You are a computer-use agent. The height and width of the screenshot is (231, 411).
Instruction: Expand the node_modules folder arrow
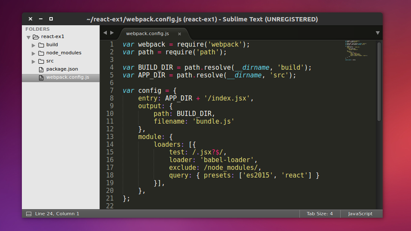pyautogui.click(x=33, y=53)
